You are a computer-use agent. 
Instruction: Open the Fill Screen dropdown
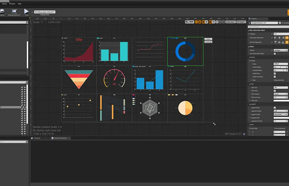point(241,22)
